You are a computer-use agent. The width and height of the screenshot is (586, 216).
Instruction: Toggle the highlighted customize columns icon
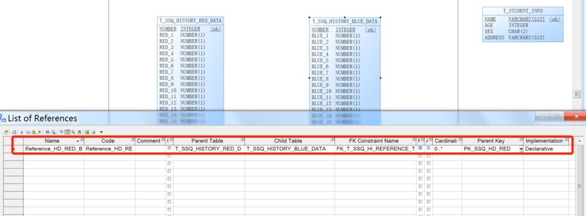tap(67, 132)
